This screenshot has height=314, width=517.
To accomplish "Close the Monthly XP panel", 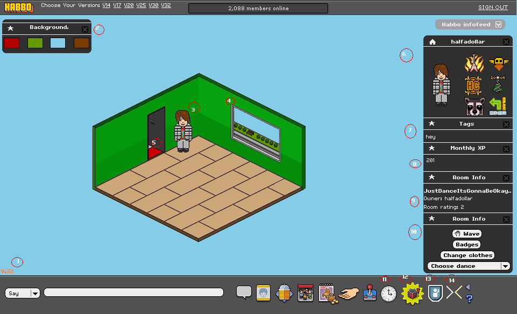I will coord(506,149).
